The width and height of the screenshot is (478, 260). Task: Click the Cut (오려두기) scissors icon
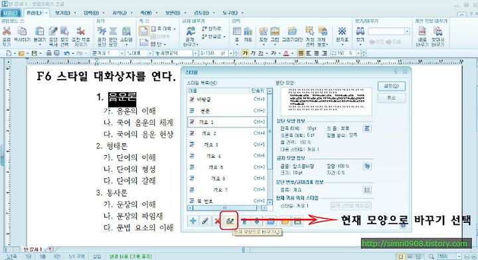point(7,31)
